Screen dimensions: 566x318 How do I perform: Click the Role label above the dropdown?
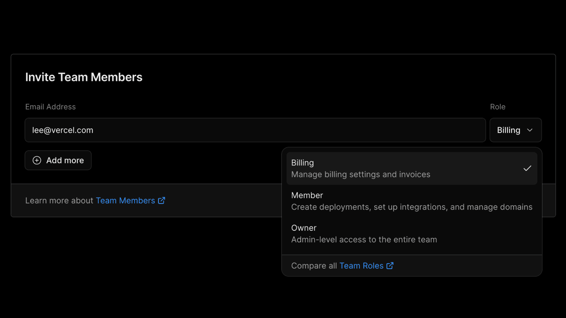[x=497, y=107]
